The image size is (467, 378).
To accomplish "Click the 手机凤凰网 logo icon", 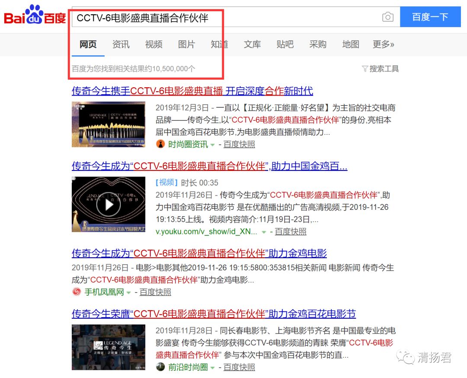I will coord(77,292).
